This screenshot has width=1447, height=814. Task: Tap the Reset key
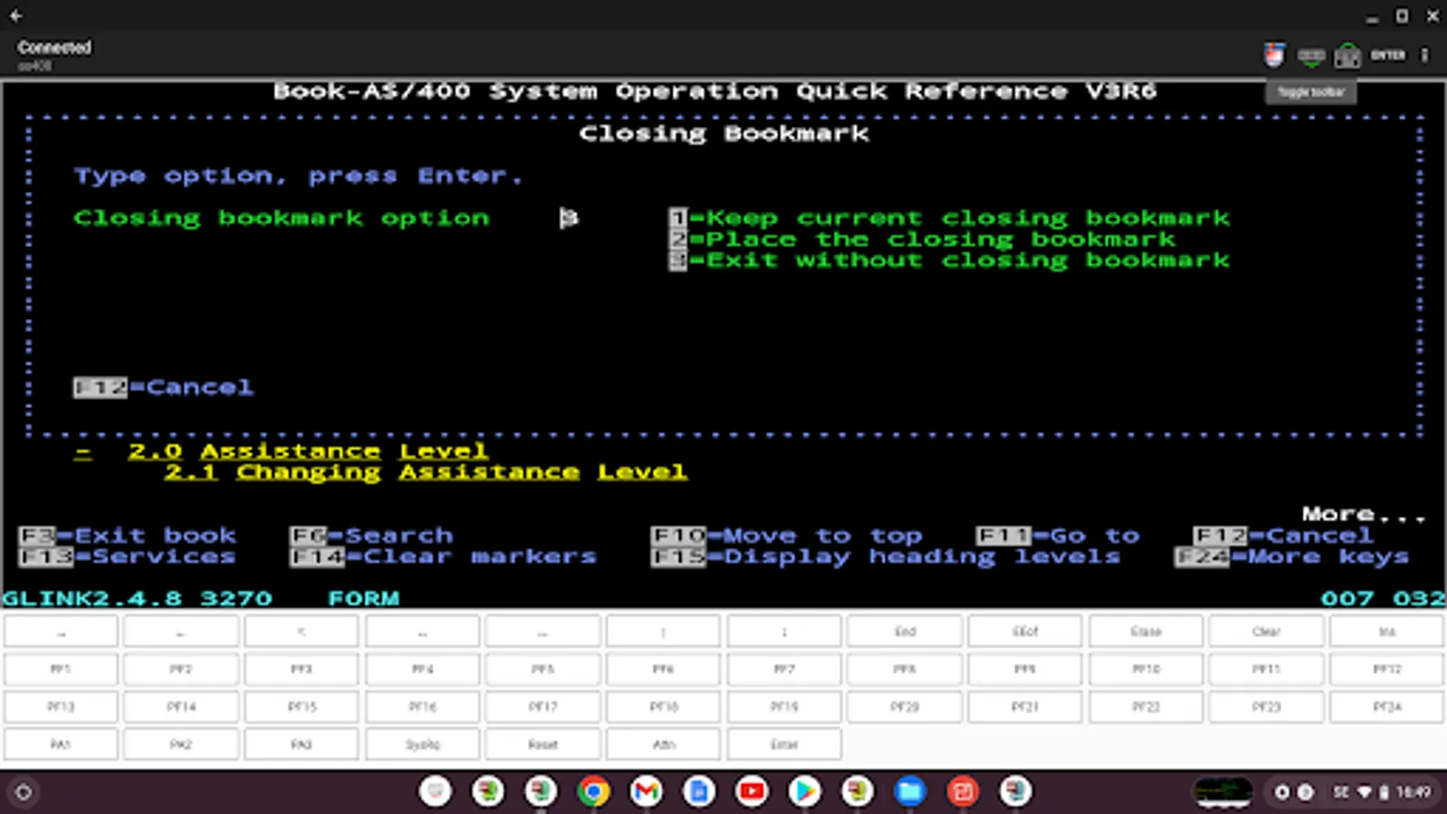click(x=543, y=744)
